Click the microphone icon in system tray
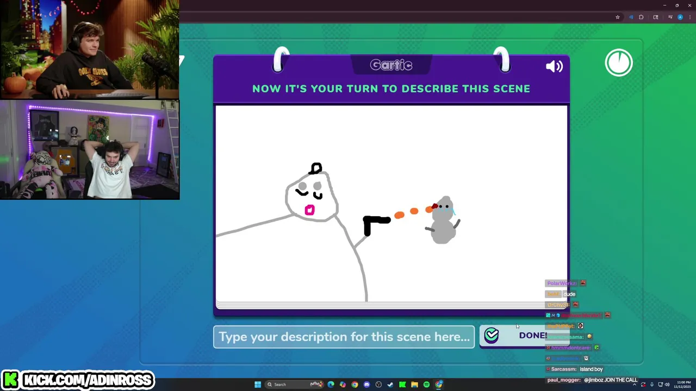 [651, 384]
